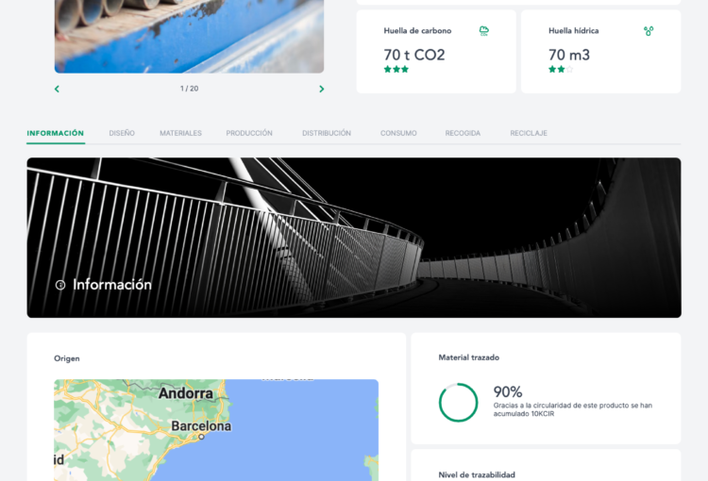Open the Consumo tab
708x481 pixels.
pos(398,133)
